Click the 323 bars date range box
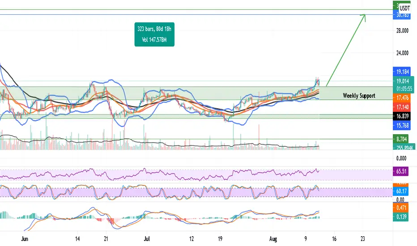 (154, 34)
